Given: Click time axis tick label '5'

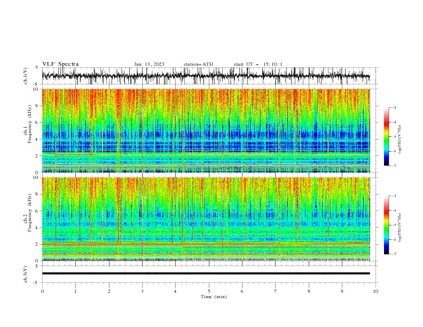Looking at the screenshot, I should pyautogui.click(x=209, y=291).
